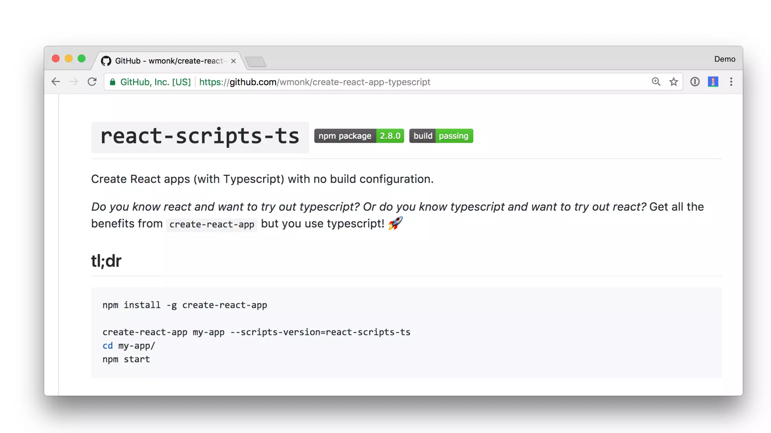The width and height of the screenshot is (771, 433).
Task: Select the GitHub wmonk/create-react tab
Action: coord(169,61)
